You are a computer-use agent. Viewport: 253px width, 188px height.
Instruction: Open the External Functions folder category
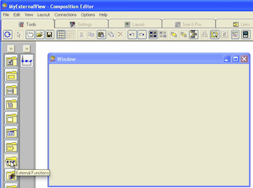pyautogui.click(x=11, y=161)
